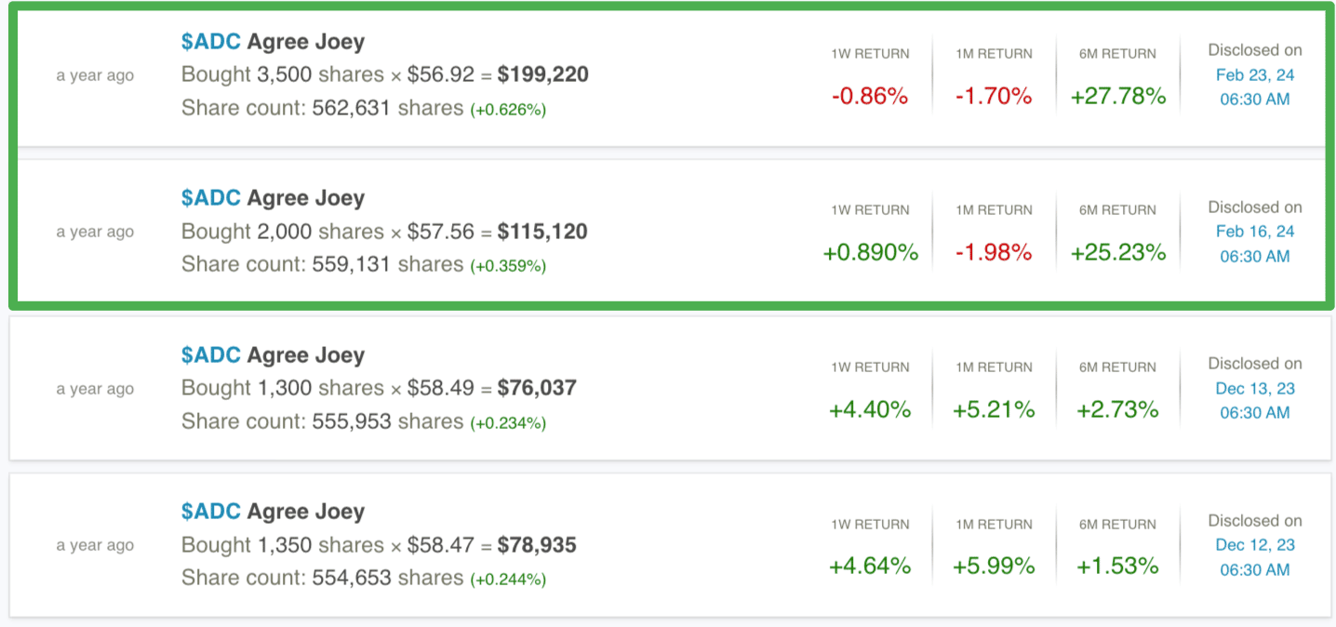Viewport: 1336px width, 627px height.
Task: Open $ADC ticker in 2,000 shares row
Action: tap(211, 198)
